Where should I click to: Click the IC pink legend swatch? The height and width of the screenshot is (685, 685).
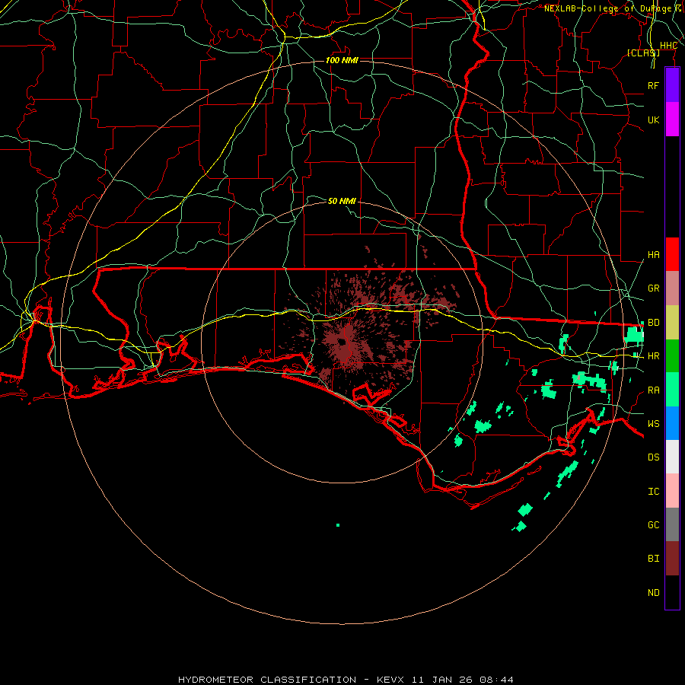tap(672, 491)
